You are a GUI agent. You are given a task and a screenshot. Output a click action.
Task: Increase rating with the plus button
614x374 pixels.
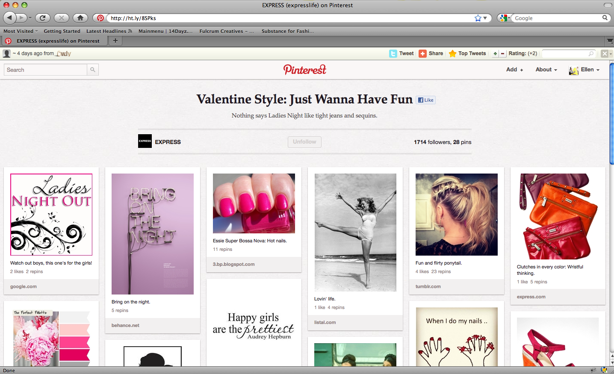pyautogui.click(x=495, y=53)
